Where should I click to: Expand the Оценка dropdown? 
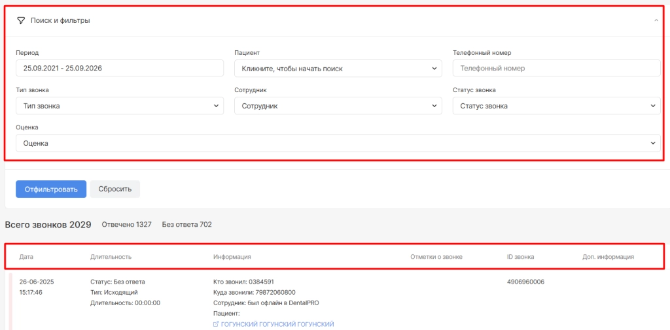click(x=338, y=144)
